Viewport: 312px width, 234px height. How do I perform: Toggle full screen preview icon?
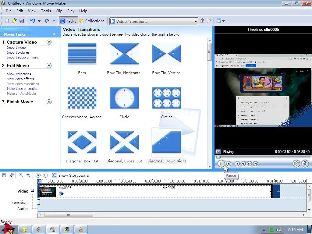coord(218,152)
